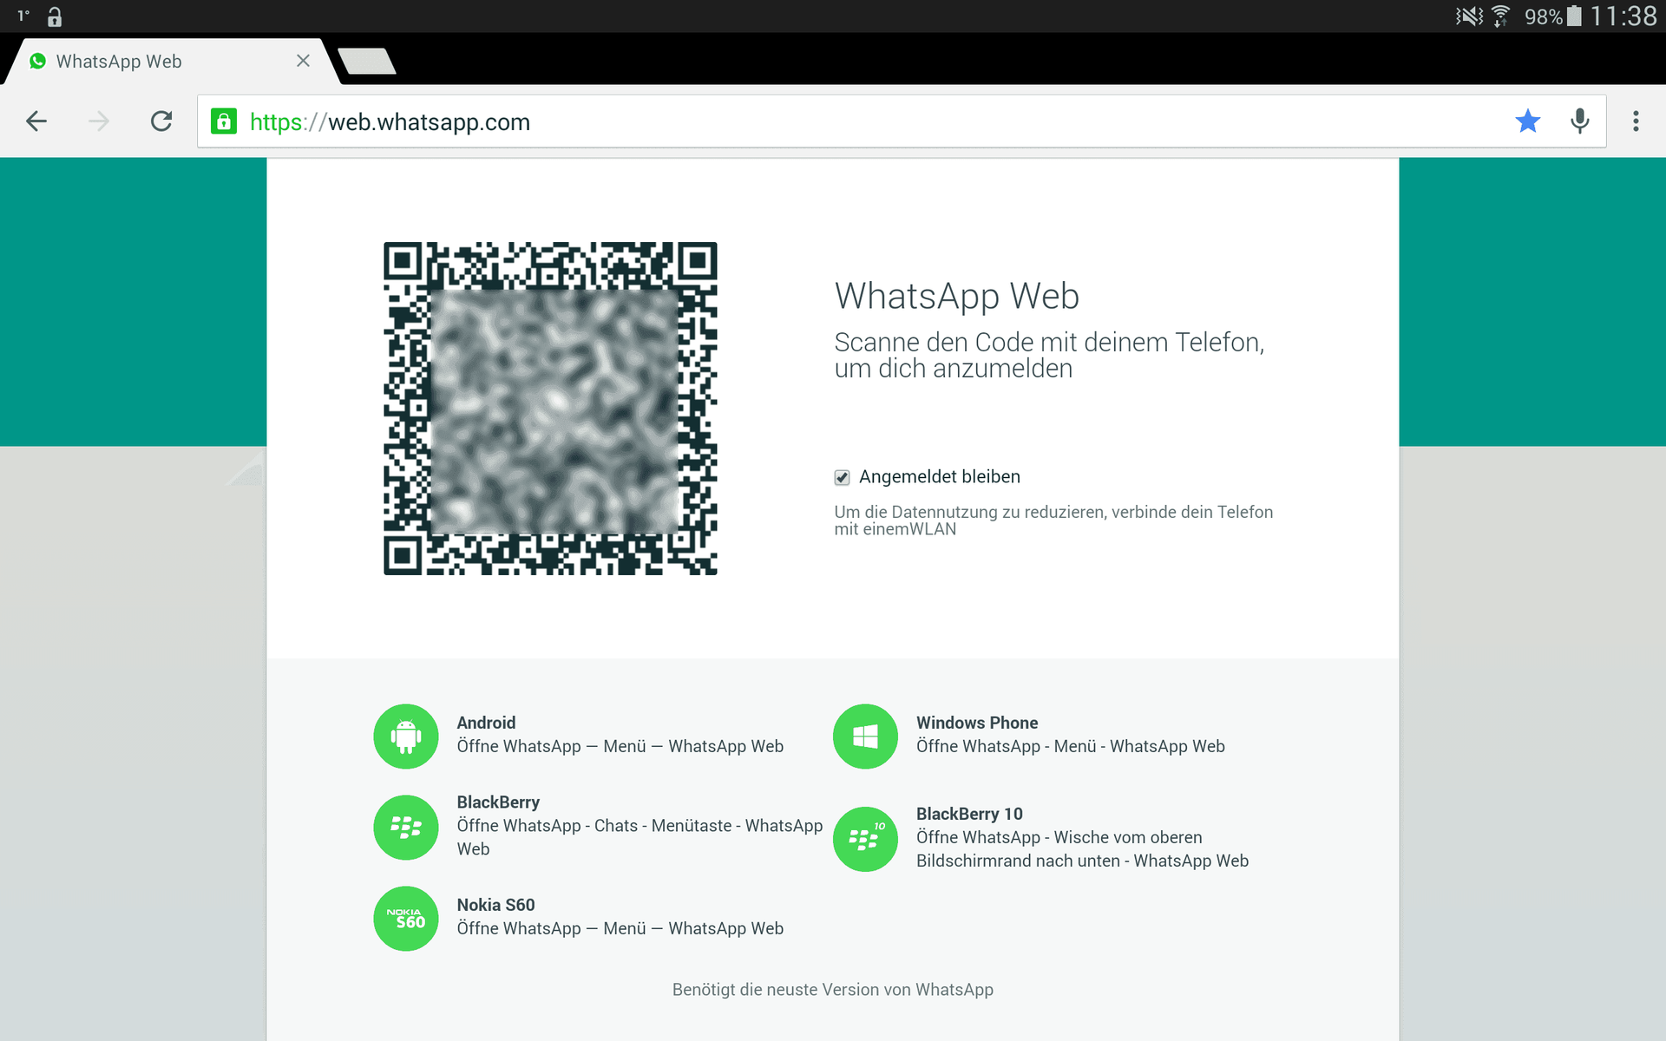
Task: Start voice search with microphone icon
Action: coord(1580,121)
